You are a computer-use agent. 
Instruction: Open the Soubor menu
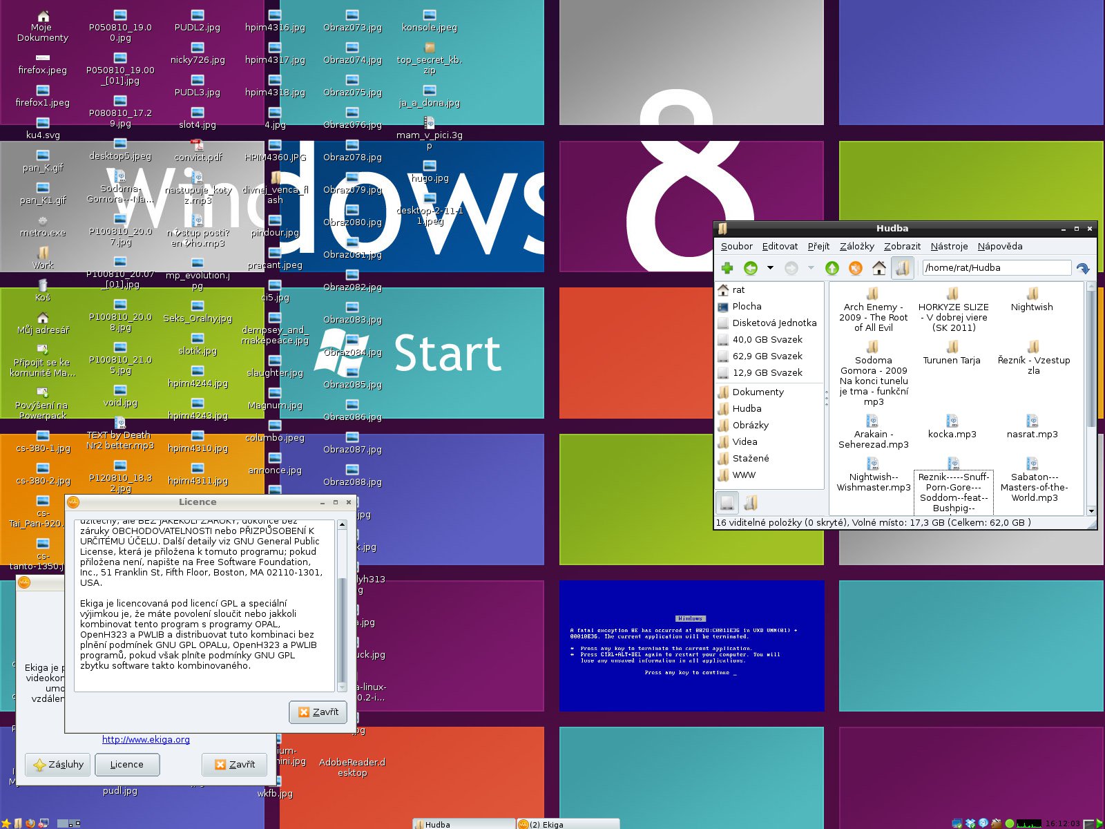point(736,247)
